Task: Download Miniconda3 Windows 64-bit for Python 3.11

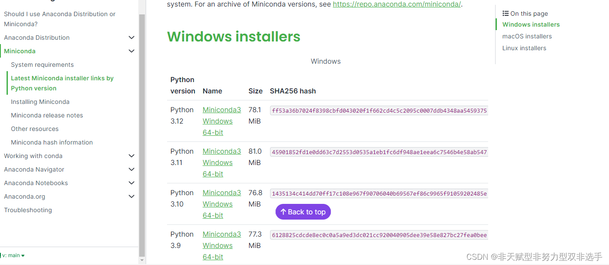Action: [x=222, y=162]
